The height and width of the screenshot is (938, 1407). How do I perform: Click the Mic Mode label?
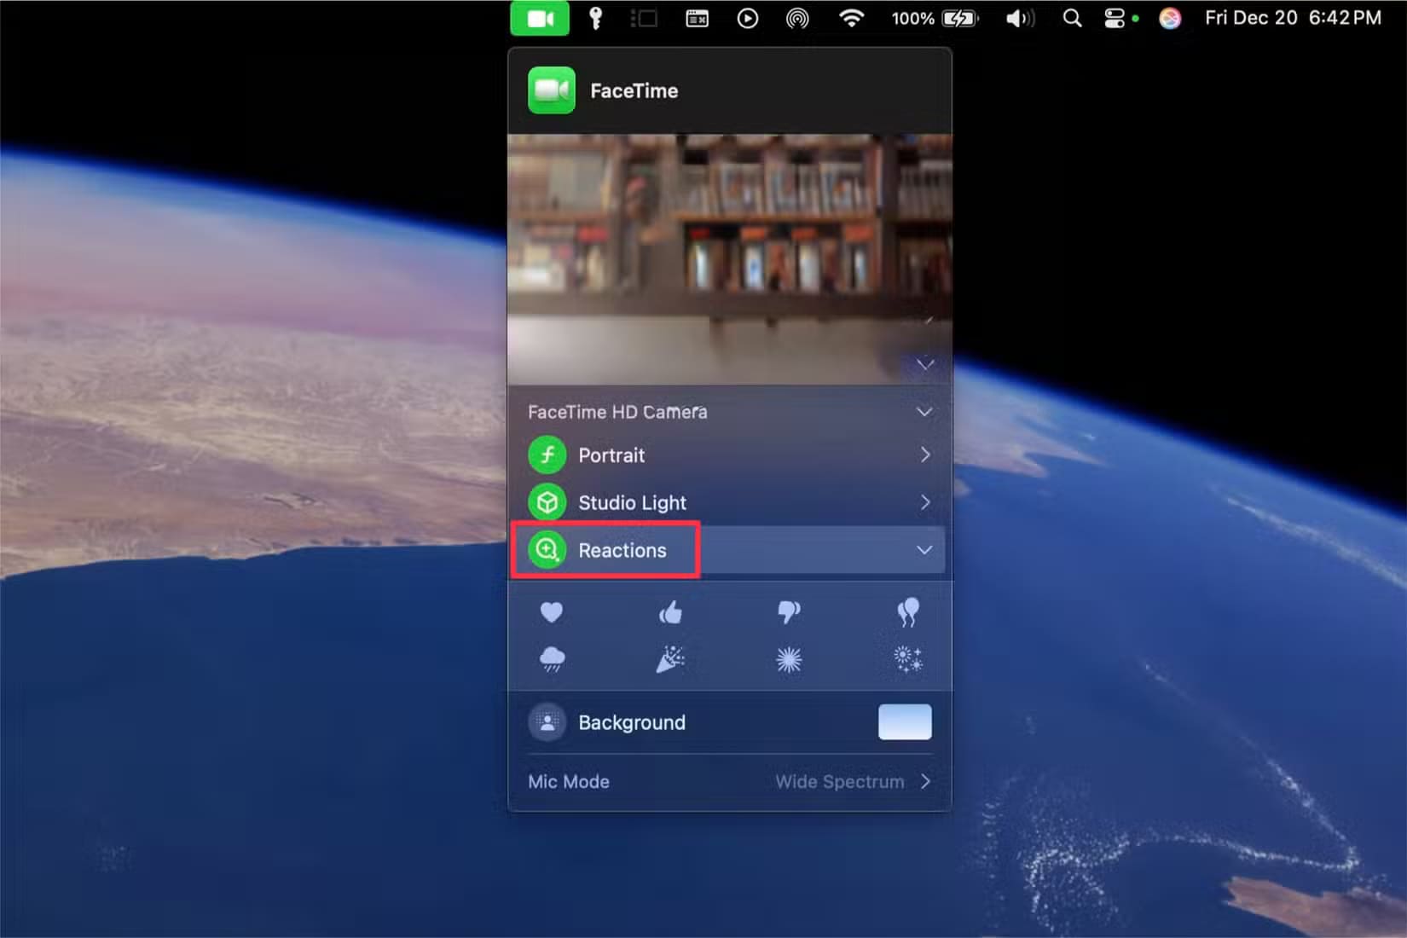click(569, 781)
